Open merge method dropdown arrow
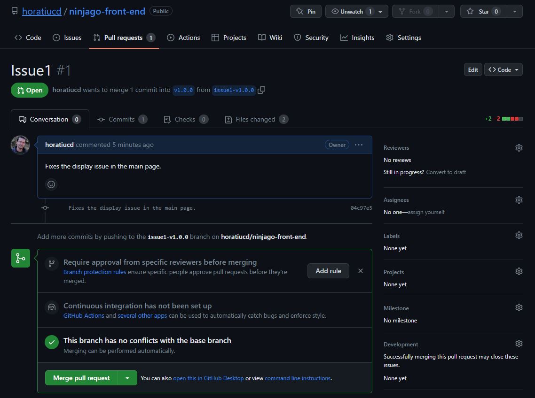This screenshot has width=535, height=398. point(127,378)
